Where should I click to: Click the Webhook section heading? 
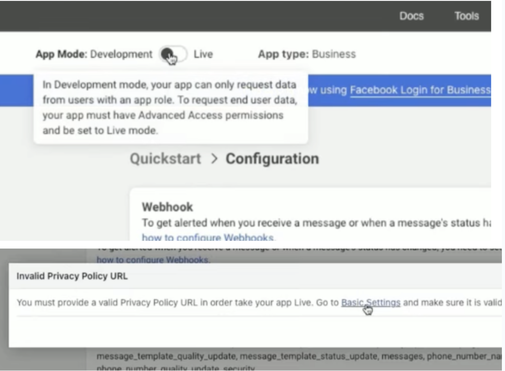pyautogui.click(x=167, y=207)
